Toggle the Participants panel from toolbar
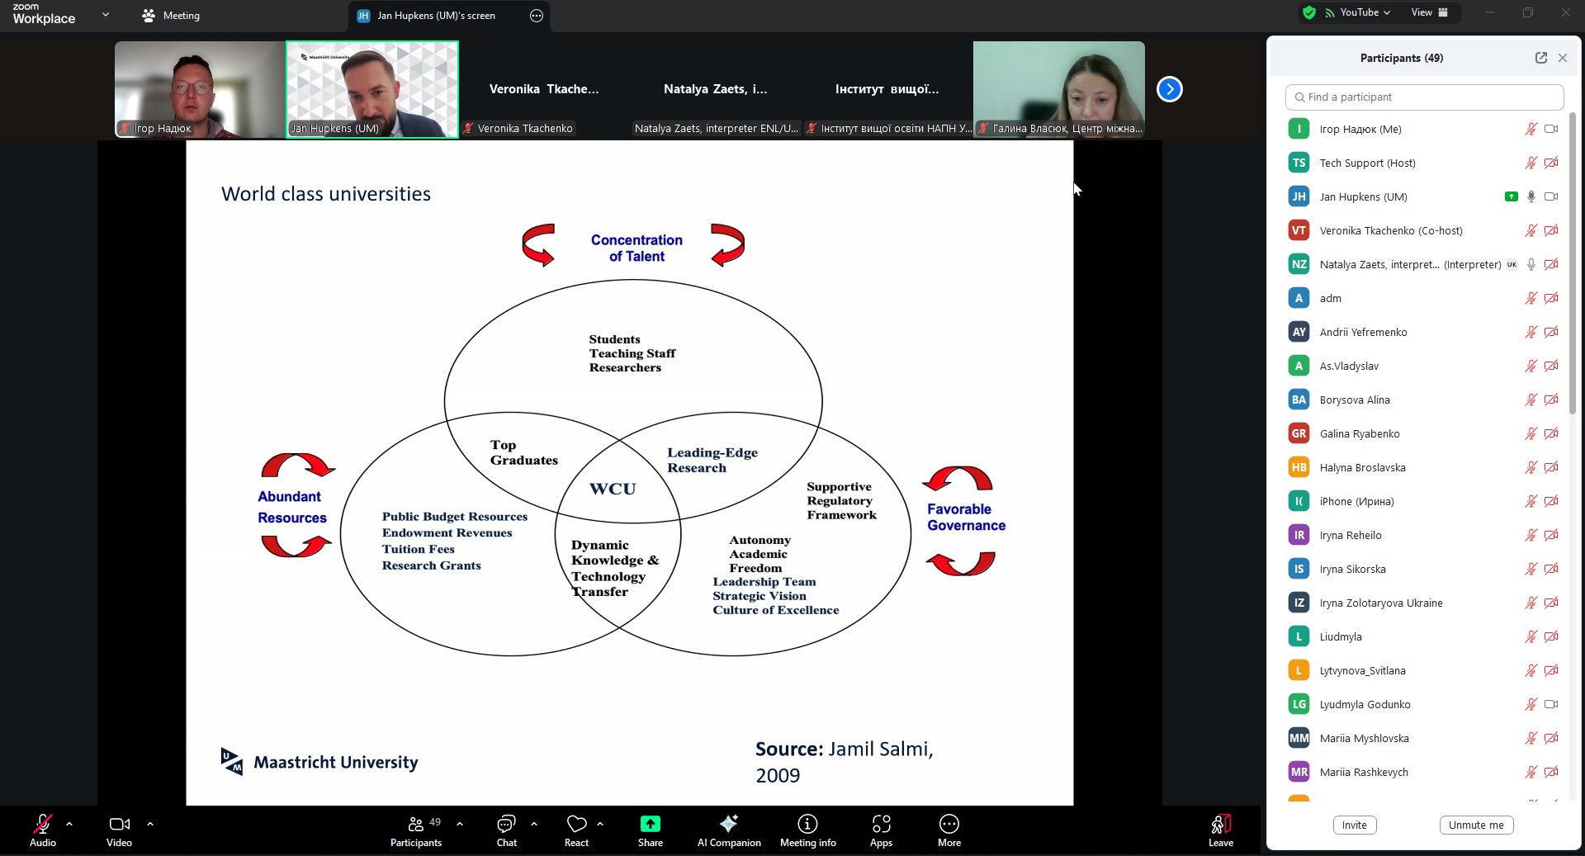This screenshot has width=1585, height=856. coord(416,830)
